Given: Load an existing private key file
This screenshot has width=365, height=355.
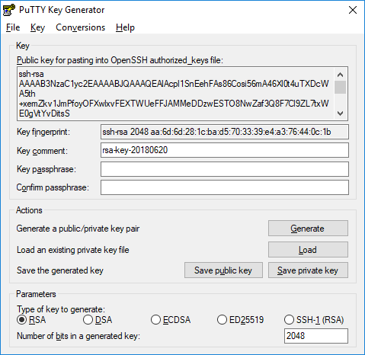Looking at the screenshot, I should 308,249.
